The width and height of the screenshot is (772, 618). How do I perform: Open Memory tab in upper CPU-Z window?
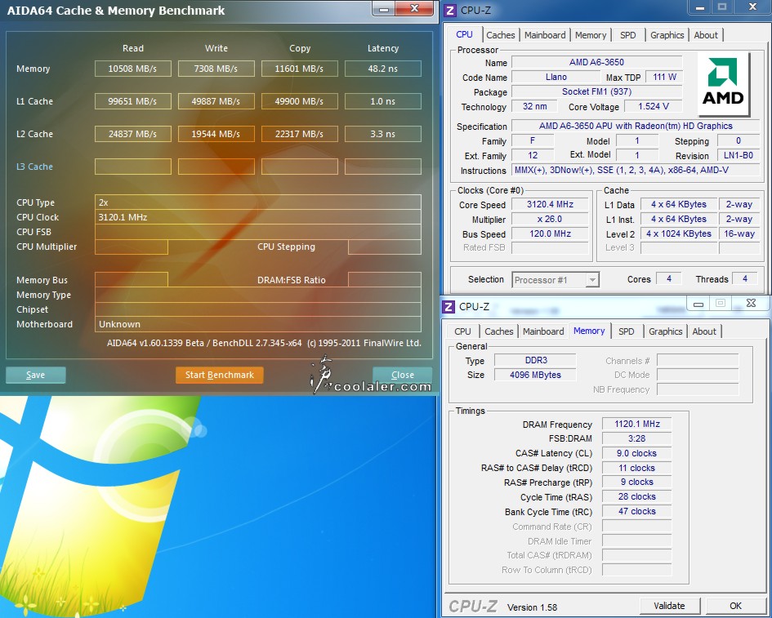[591, 35]
